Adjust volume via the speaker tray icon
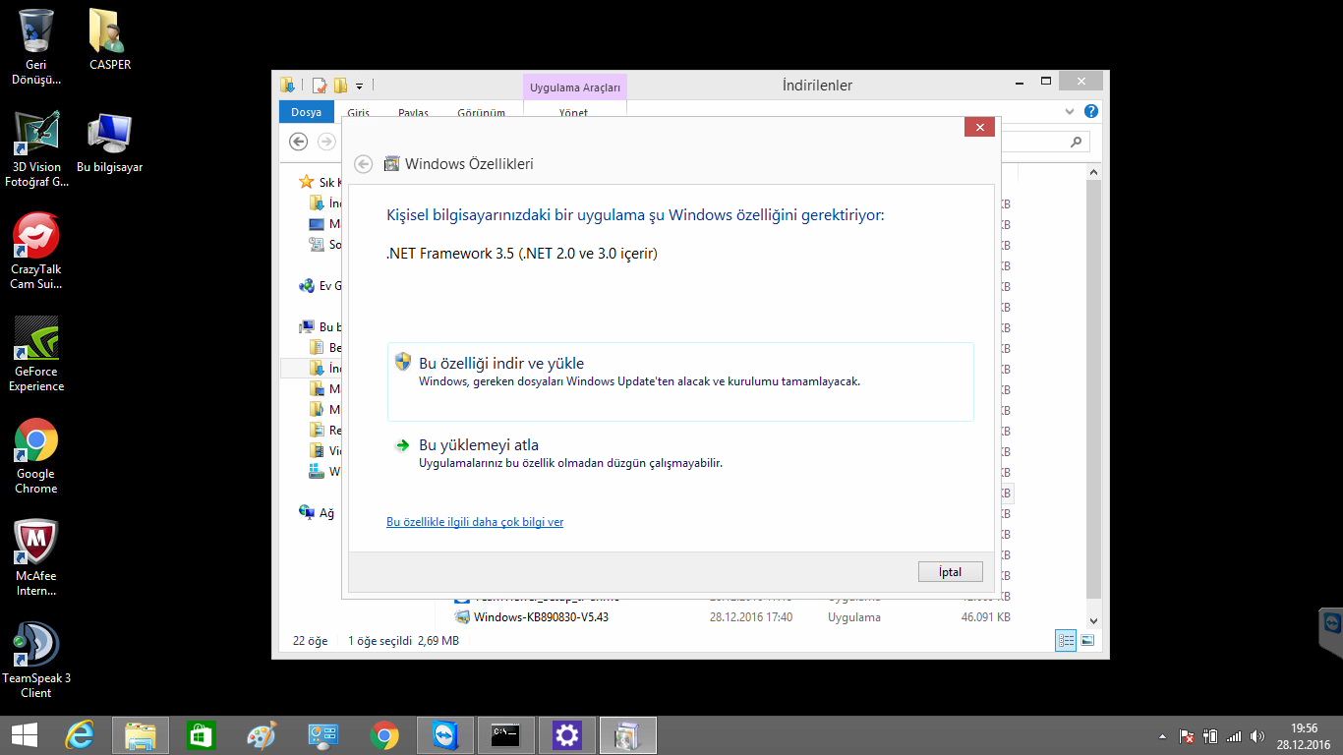Screen dimensions: 1343x755 (1257, 735)
